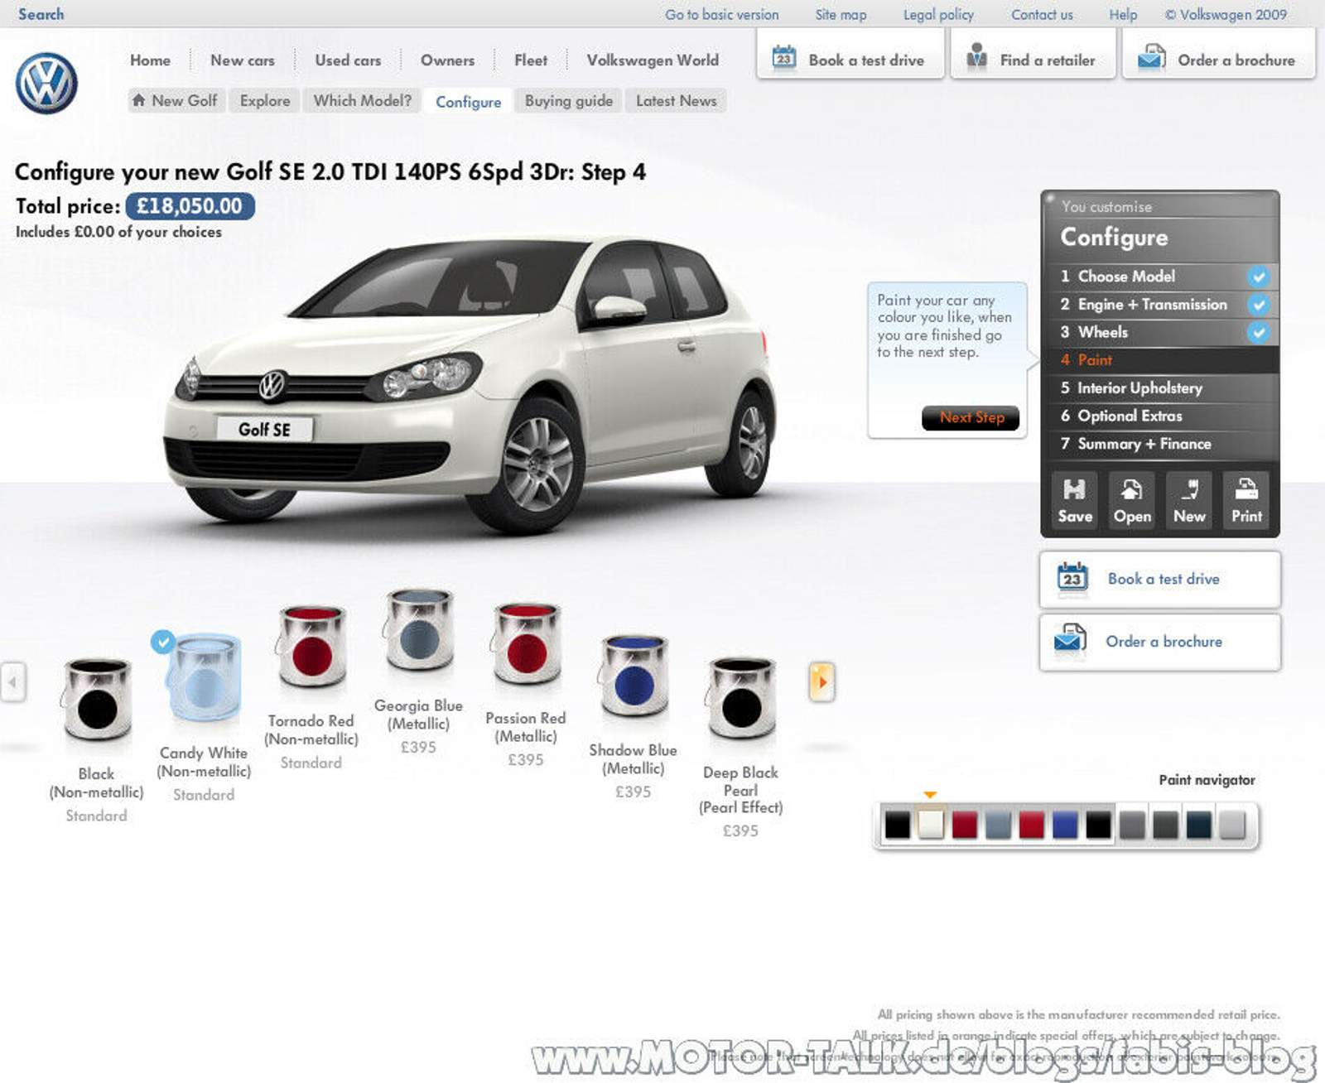1325x1083 pixels.
Task: Click the Next Step button
Action: tap(971, 417)
